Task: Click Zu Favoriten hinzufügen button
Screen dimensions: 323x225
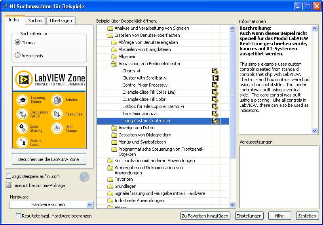Action: (x=205, y=216)
